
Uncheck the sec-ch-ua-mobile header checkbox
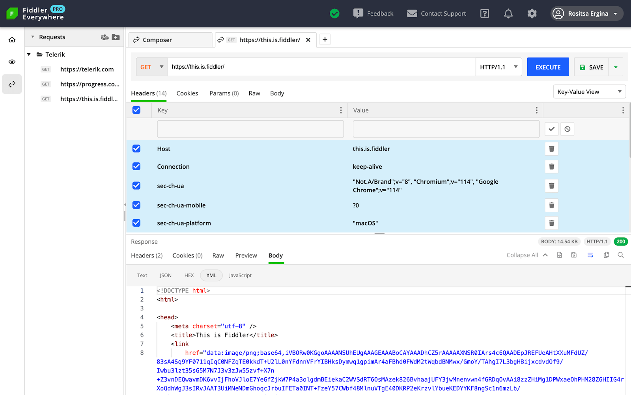tap(136, 205)
